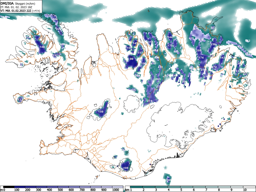Select the pale swatch between 9 and 10 km
The height and width of the screenshot is (192, 256).
coord(237,187)
